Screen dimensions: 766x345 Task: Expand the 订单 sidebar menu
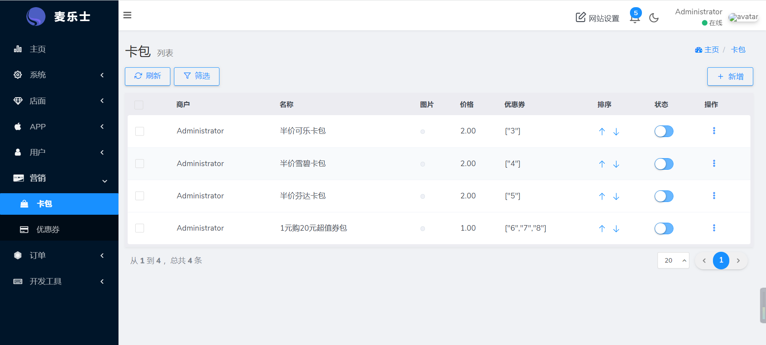pyautogui.click(x=59, y=255)
